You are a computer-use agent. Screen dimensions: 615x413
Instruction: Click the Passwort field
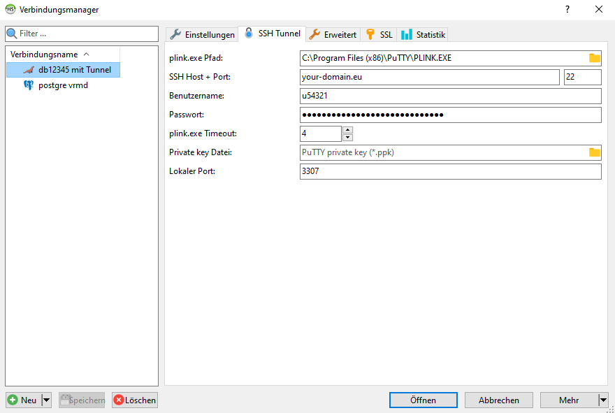tap(450, 115)
